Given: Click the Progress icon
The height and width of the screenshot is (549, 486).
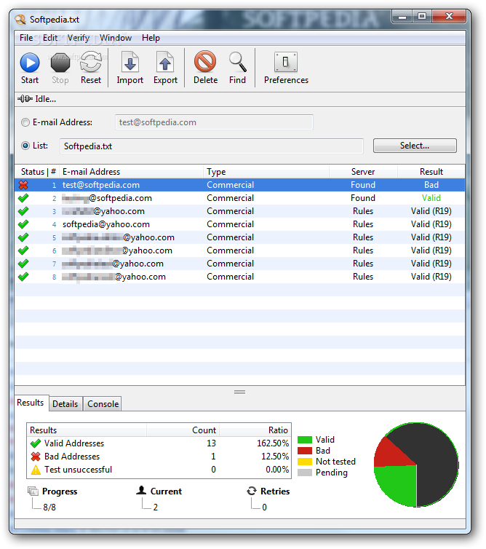Looking at the screenshot, I should click(33, 491).
